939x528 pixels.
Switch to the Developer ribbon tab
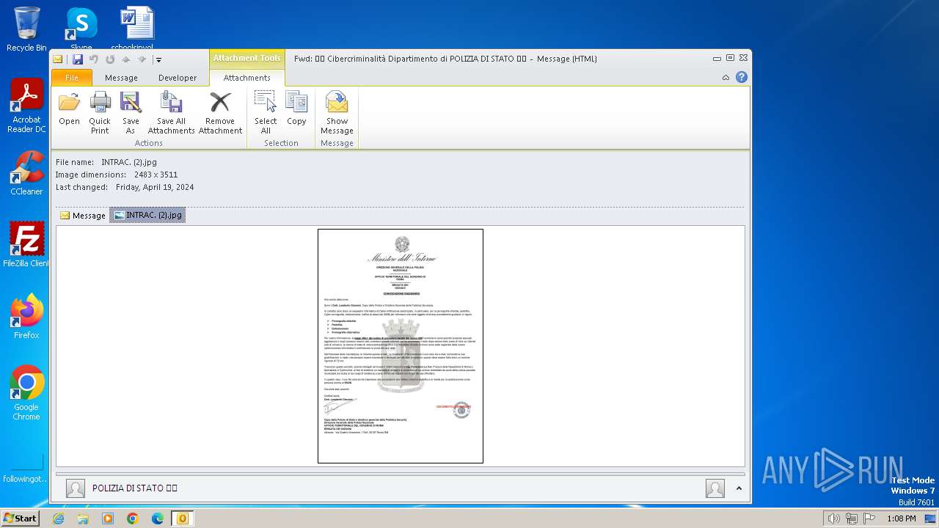point(178,78)
